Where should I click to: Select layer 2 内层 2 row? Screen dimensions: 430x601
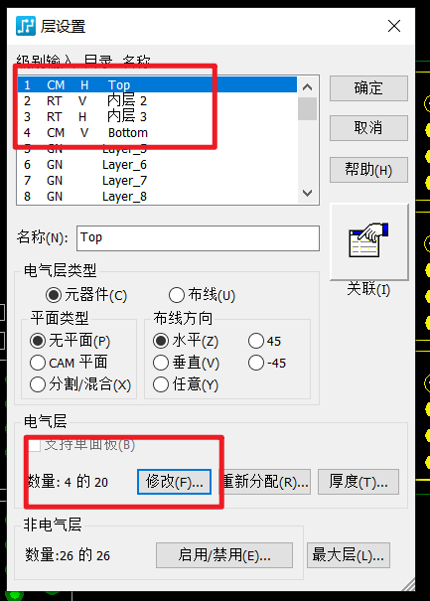pos(157,100)
